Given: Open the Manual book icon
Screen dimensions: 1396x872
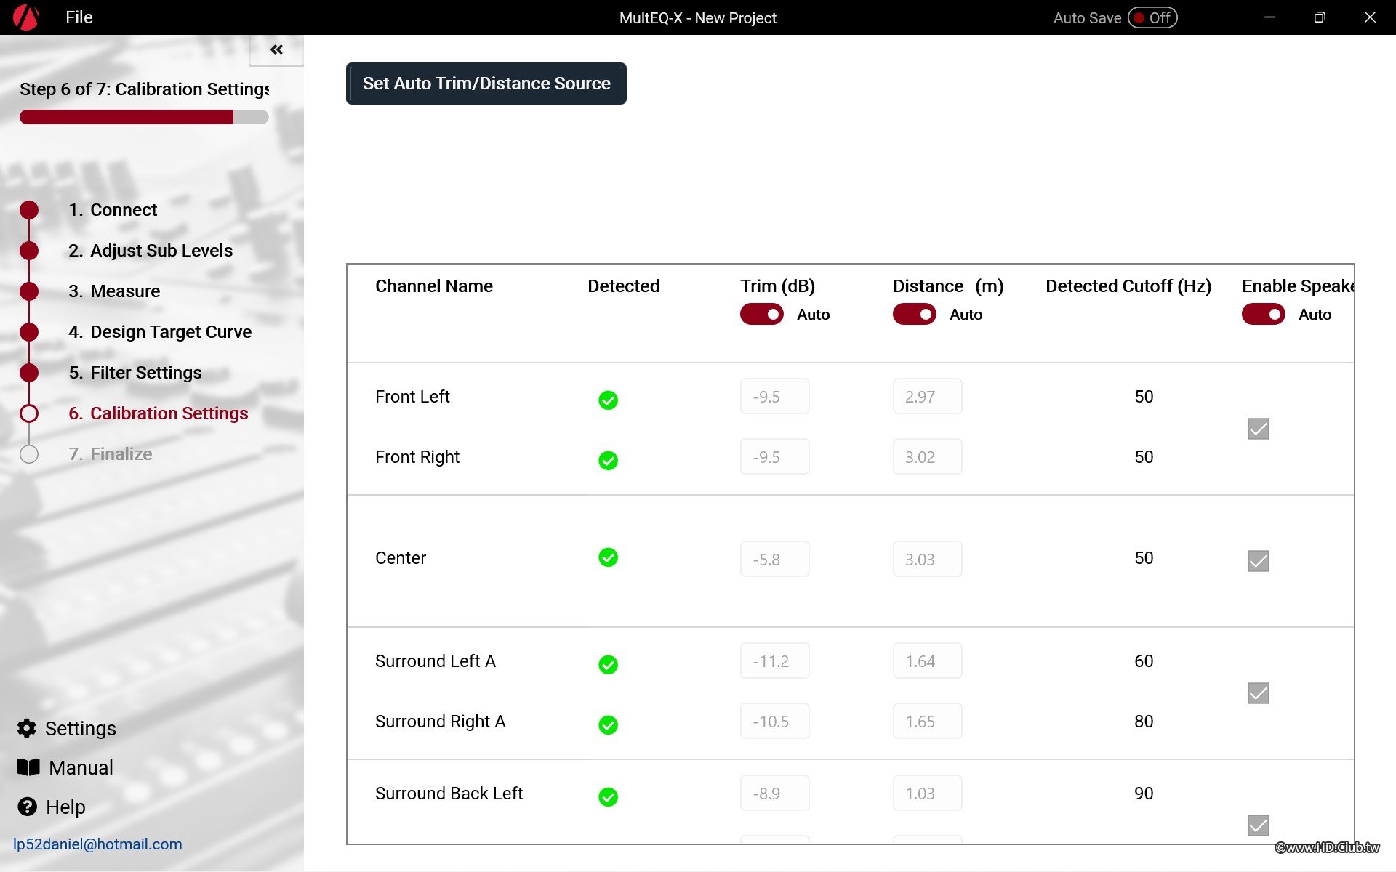Looking at the screenshot, I should pyautogui.click(x=28, y=767).
